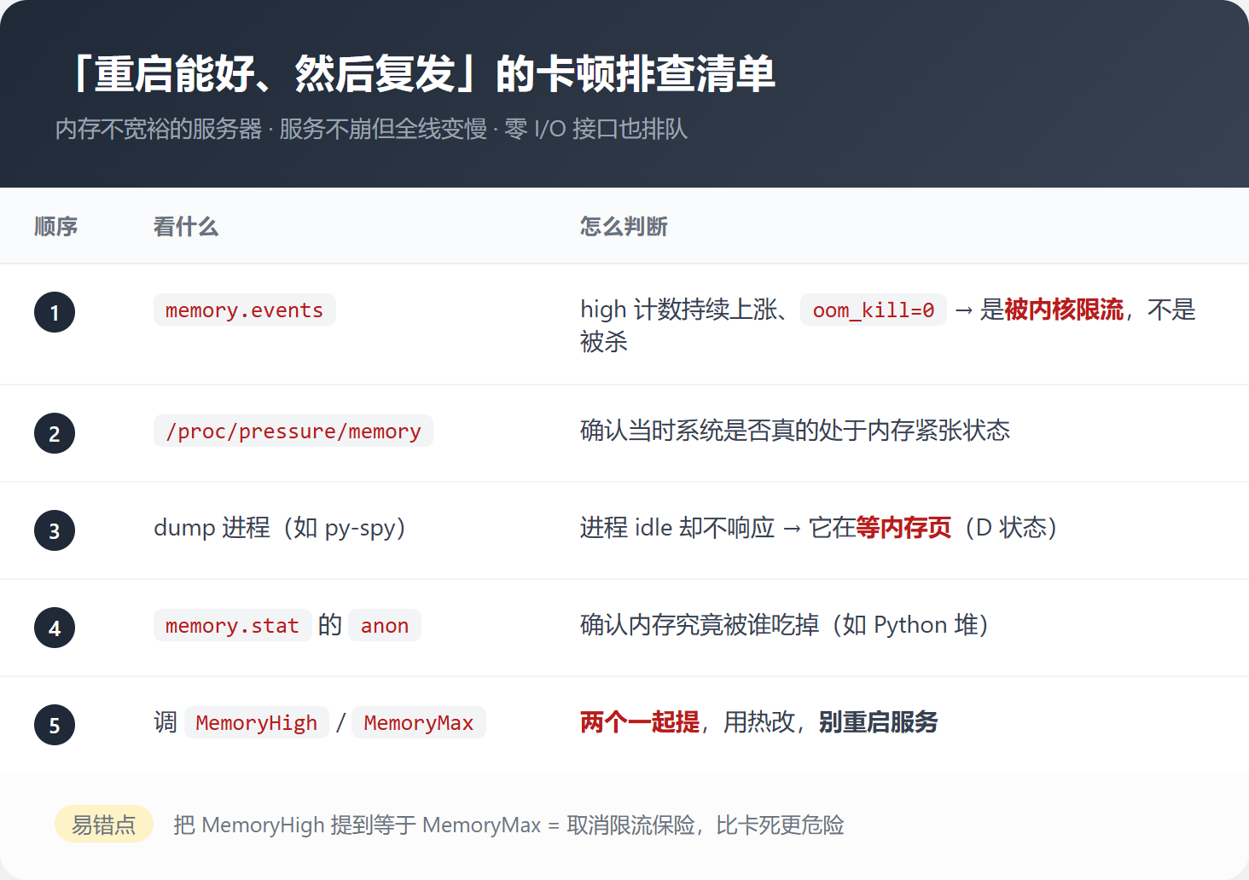Select the step 2 number badge
1249x880 pixels.
55,433
